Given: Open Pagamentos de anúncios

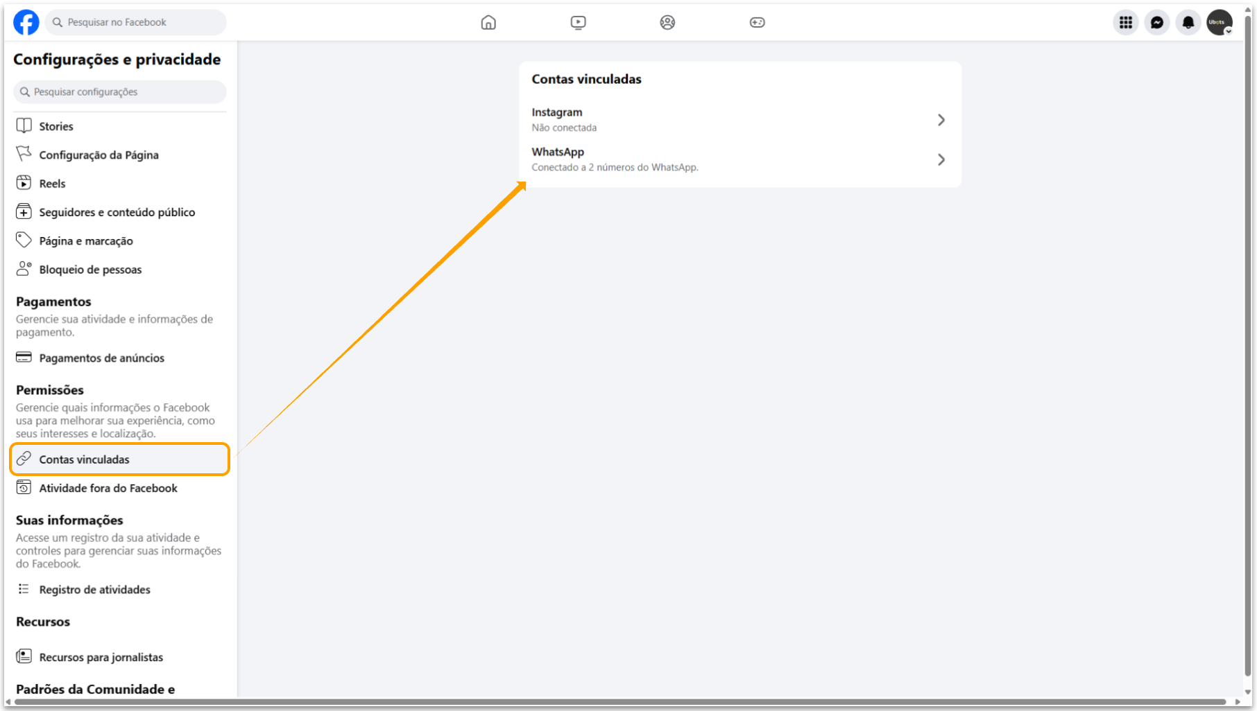Looking at the screenshot, I should (120, 358).
